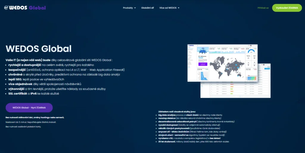Screen dimensions: 305x153
Task: Click the WEDOS Global logo
Action: (x=25, y=8)
